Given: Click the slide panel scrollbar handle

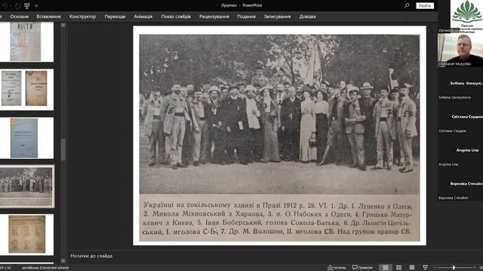Looking at the screenshot, I should (63, 149).
